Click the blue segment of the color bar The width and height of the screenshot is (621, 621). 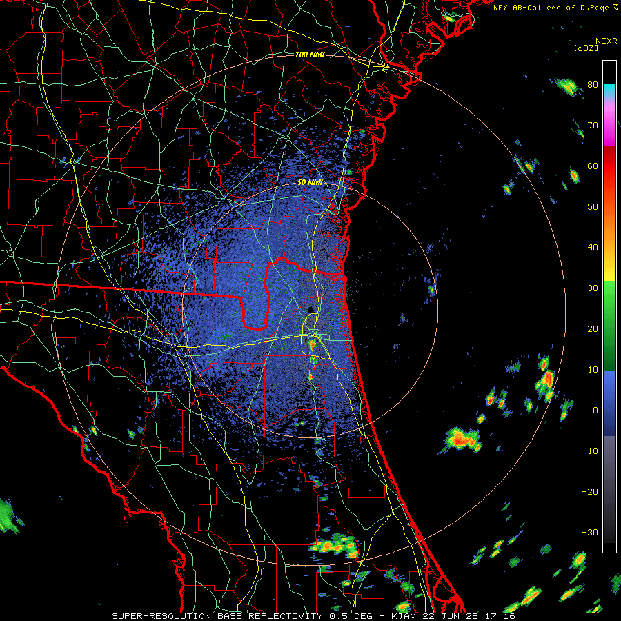(x=609, y=403)
